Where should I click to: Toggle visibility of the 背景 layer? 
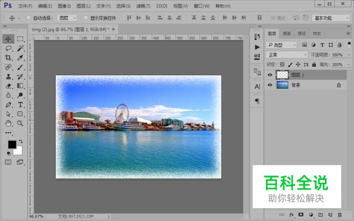[270, 85]
